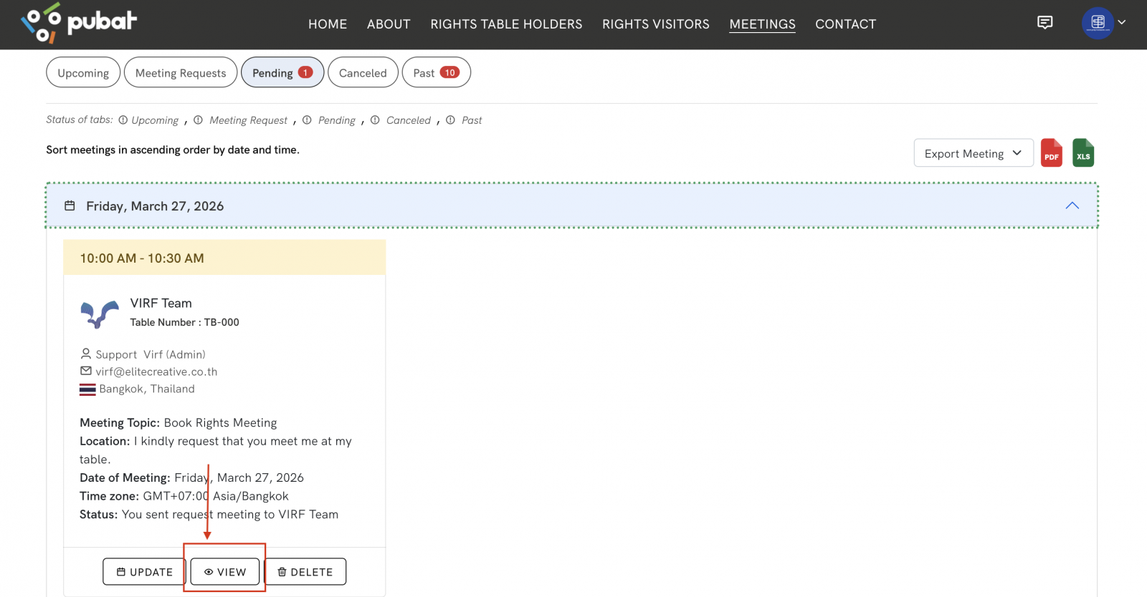Click the UPDATE meeting button
Image resolution: width=1147 pixels, height=597 pixels.
coord(144,572)
